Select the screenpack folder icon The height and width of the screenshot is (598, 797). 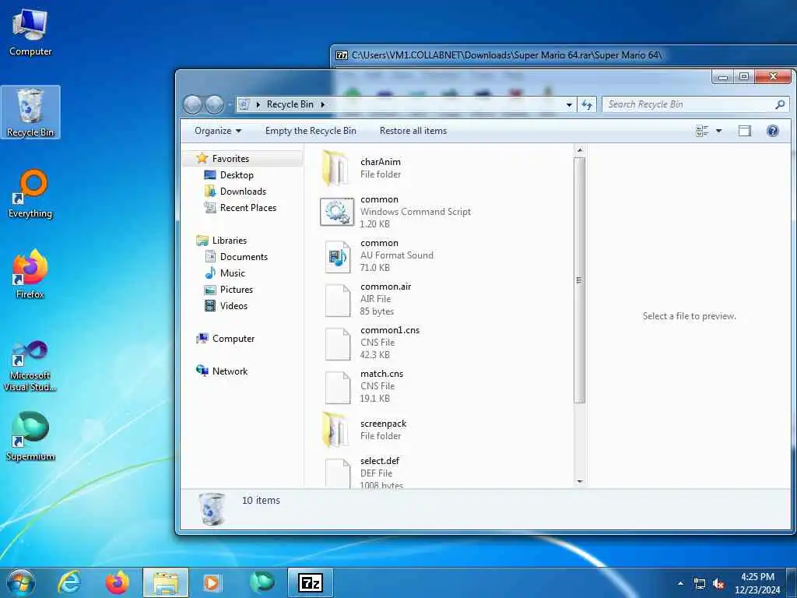336,430
